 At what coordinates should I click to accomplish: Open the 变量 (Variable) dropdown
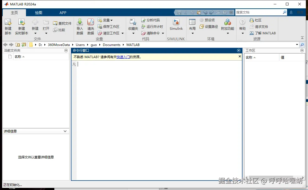(105, 20)
